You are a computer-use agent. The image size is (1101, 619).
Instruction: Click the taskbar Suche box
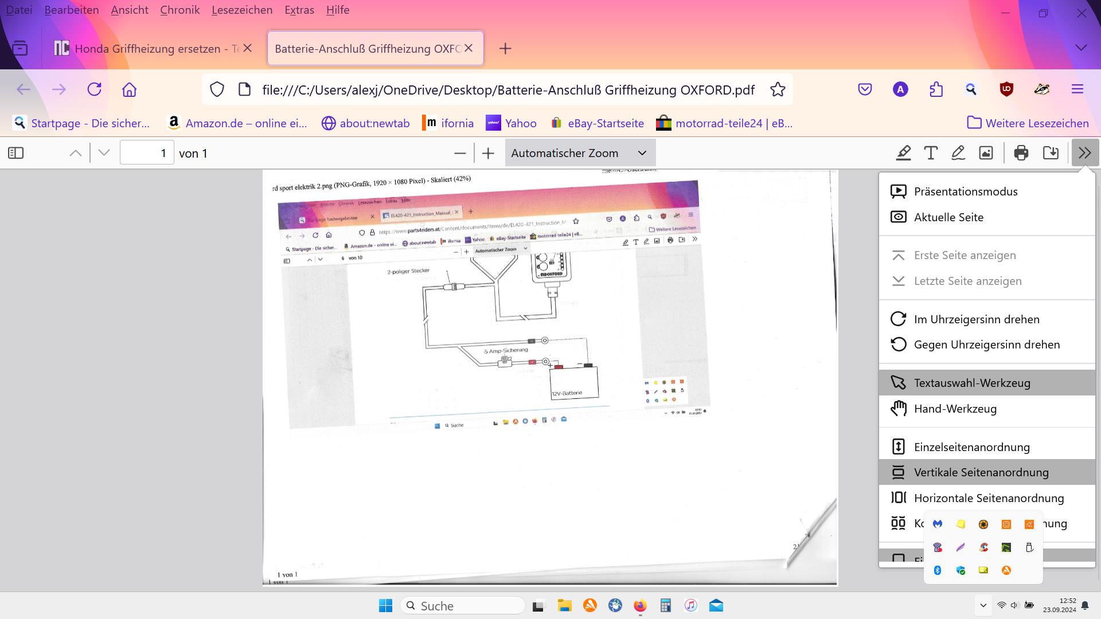(462, 606)
